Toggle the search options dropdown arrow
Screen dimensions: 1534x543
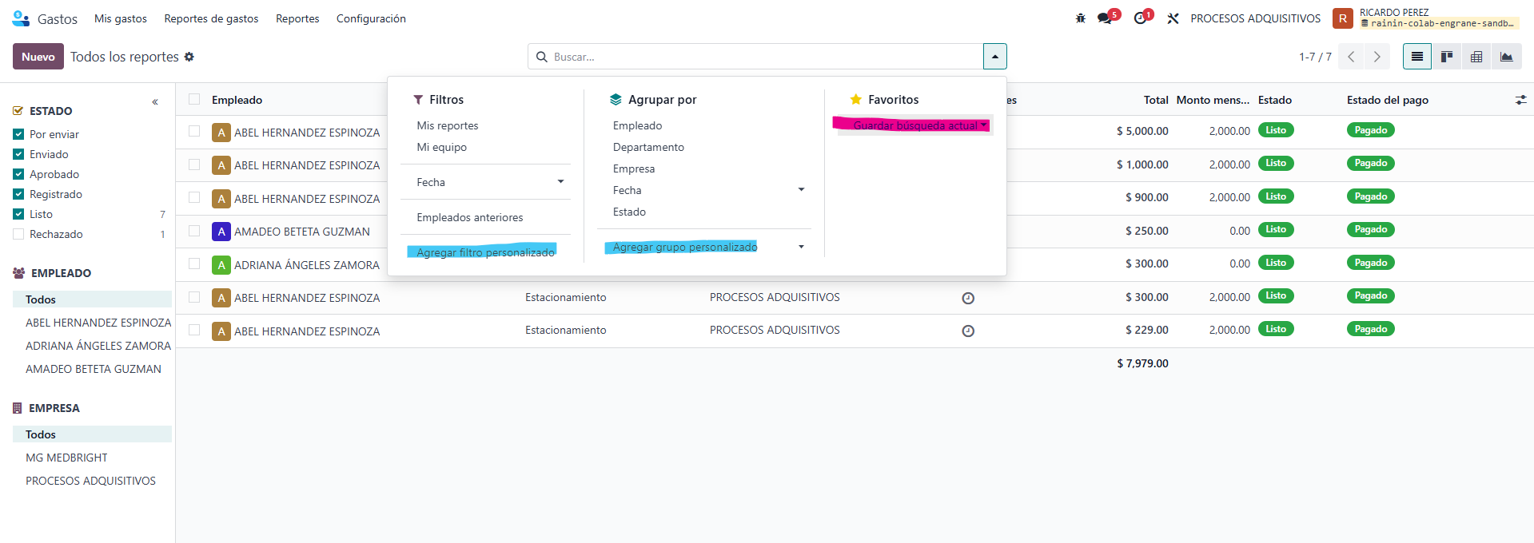pyautogui.click(x=994, y=57)
